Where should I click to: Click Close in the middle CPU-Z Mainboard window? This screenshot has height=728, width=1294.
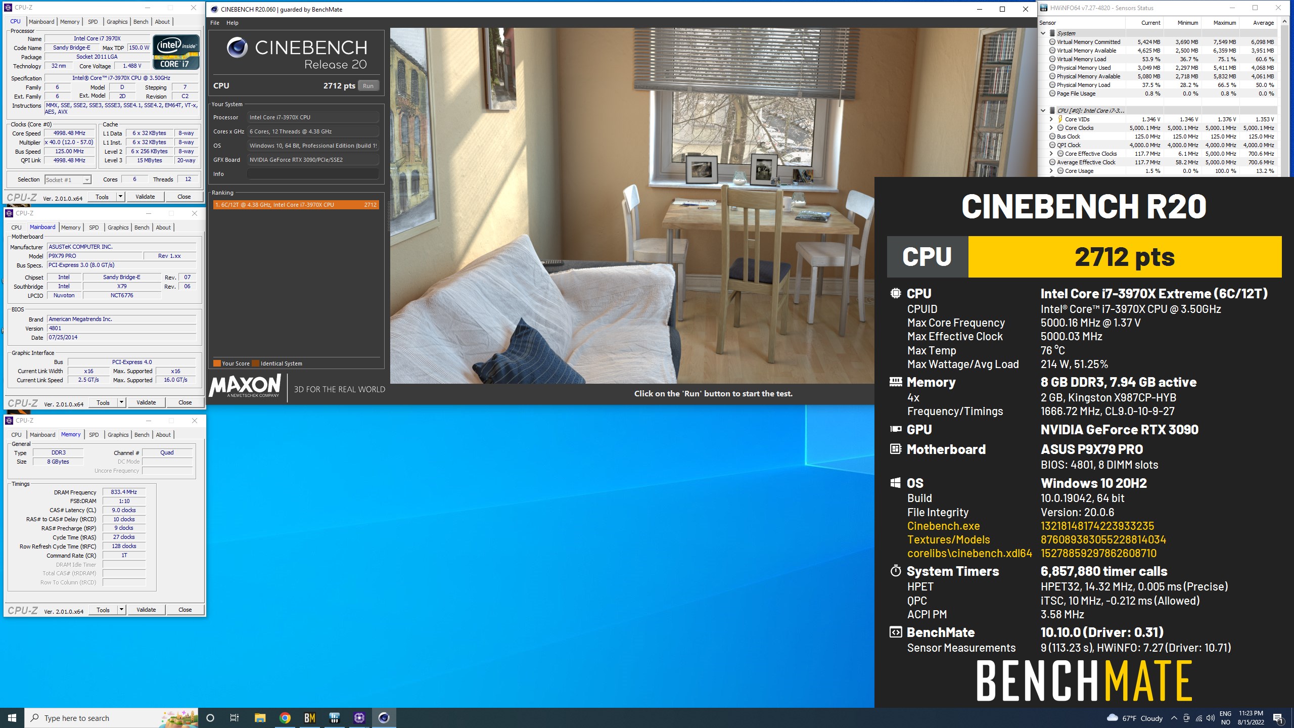(185, 402)
